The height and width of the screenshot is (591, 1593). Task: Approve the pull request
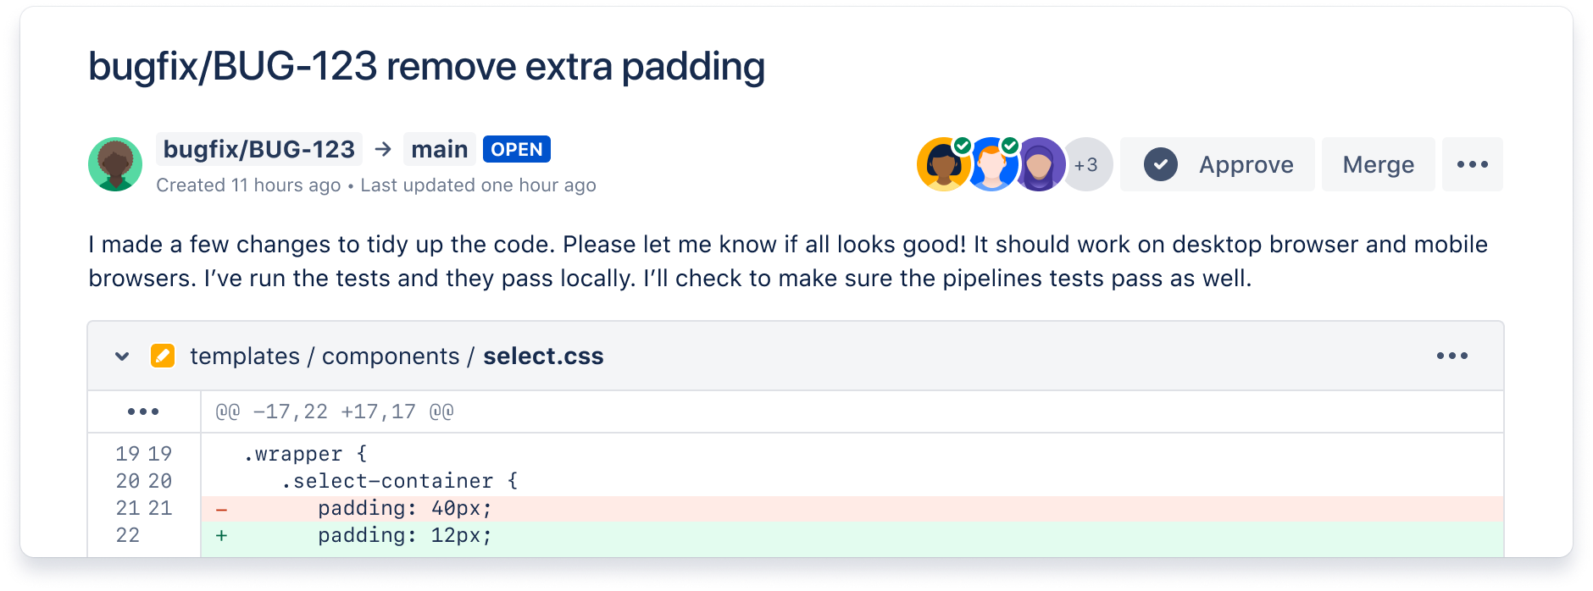point(1217,164)
